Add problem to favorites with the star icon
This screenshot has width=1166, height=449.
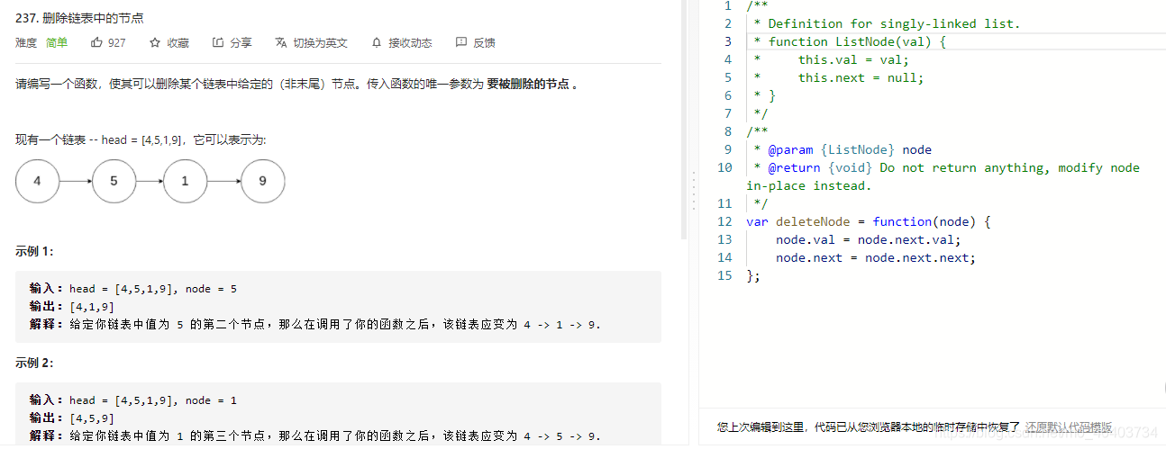click(x=155, y=42)
